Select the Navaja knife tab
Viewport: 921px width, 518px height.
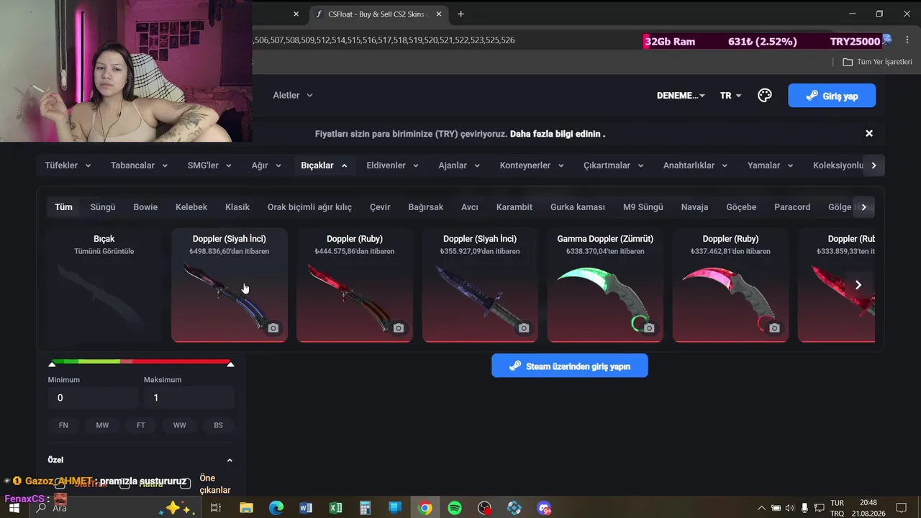click(x=695, y=207)
